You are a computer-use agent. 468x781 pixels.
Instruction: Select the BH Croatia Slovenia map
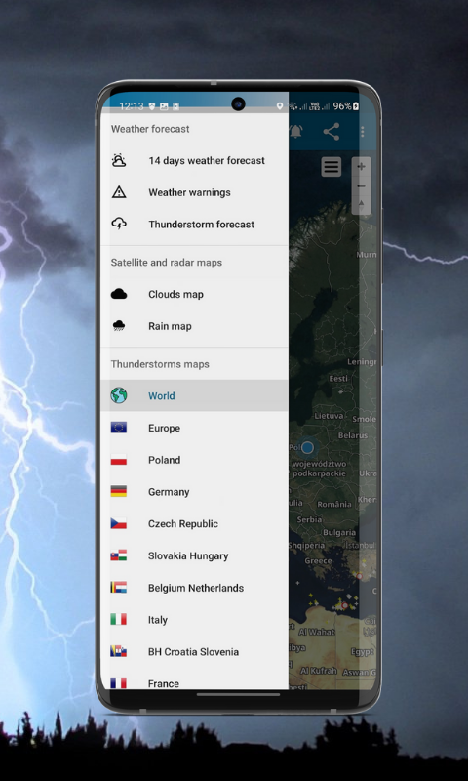click(194, 651)
